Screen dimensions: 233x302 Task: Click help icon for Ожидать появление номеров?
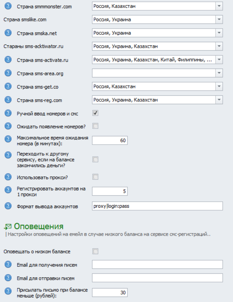click(x=7, y=126)
